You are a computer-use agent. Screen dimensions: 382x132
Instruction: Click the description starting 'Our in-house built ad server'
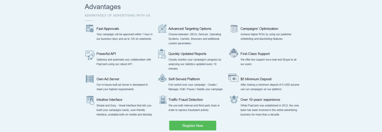(122, 87)
